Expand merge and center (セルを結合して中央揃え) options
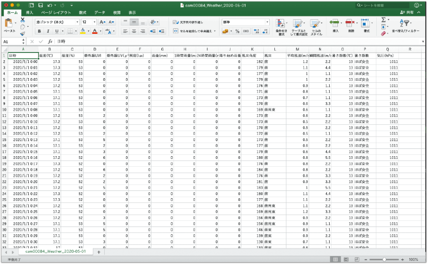 (215, 32)
